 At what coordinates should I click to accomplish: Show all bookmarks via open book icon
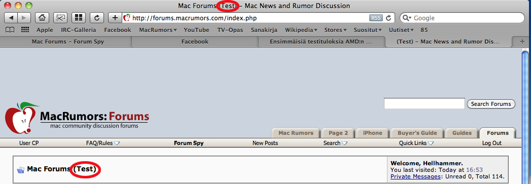(x=10, y=30)
